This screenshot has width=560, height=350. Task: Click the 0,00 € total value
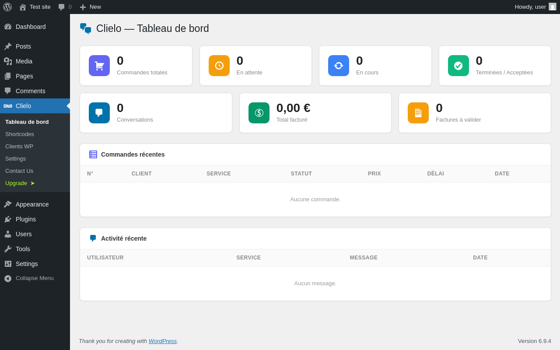294,108
